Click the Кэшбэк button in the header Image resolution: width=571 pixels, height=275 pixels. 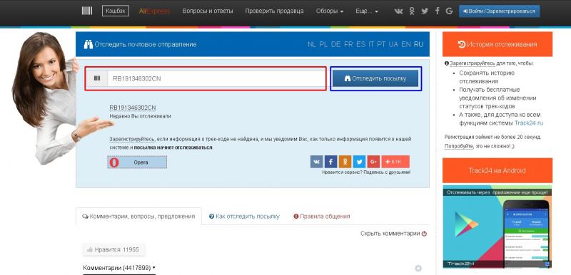click(116, 11)
